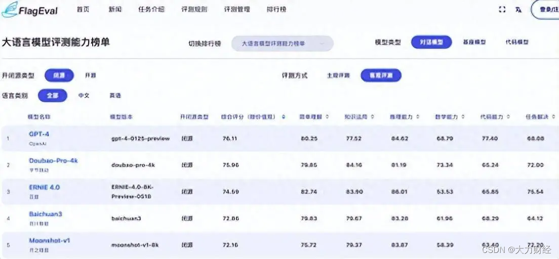
Task: Select 闭源 source type filter
Action: point(59,75)
